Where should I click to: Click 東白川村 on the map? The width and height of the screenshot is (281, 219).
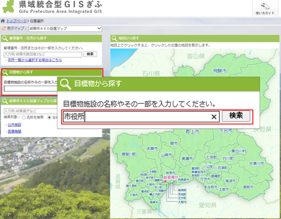(239, 151)
